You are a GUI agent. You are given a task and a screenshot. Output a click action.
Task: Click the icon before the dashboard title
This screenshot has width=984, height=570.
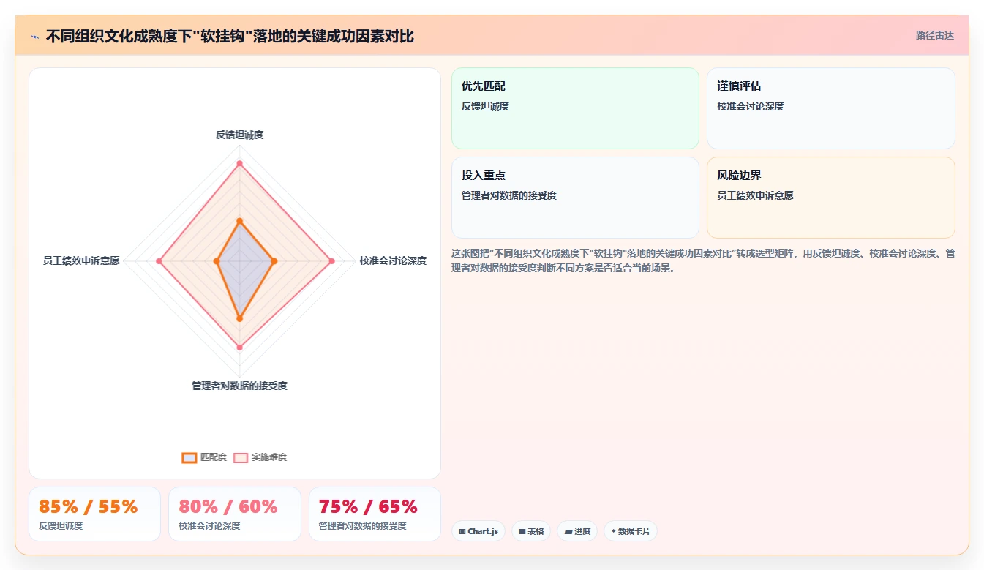[35, 36]
